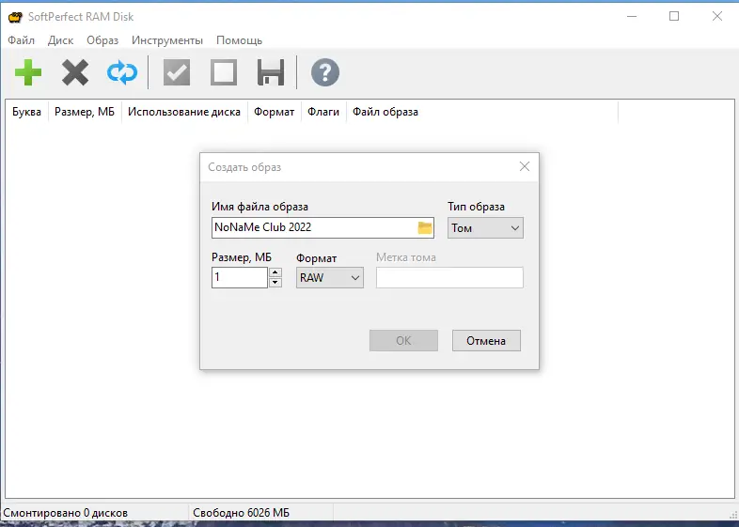Click the blue remount arrows icon
Viewport: 739px width, 527px height.
pyautogui.click(x=122, y=72)
